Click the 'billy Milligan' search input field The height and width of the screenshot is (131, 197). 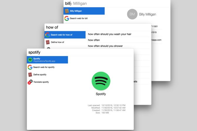[117, 4]
